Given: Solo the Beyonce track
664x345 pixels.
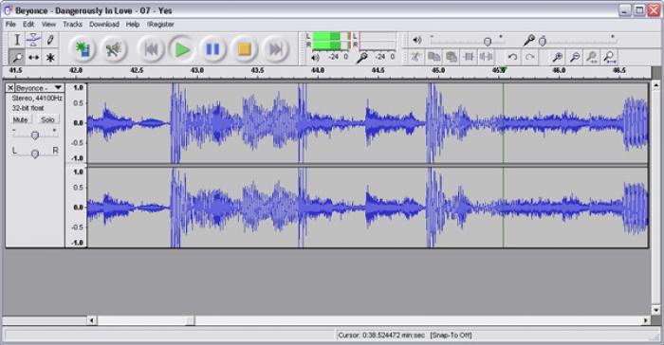Looking at the screenshot, I should (x=47, y=119).
